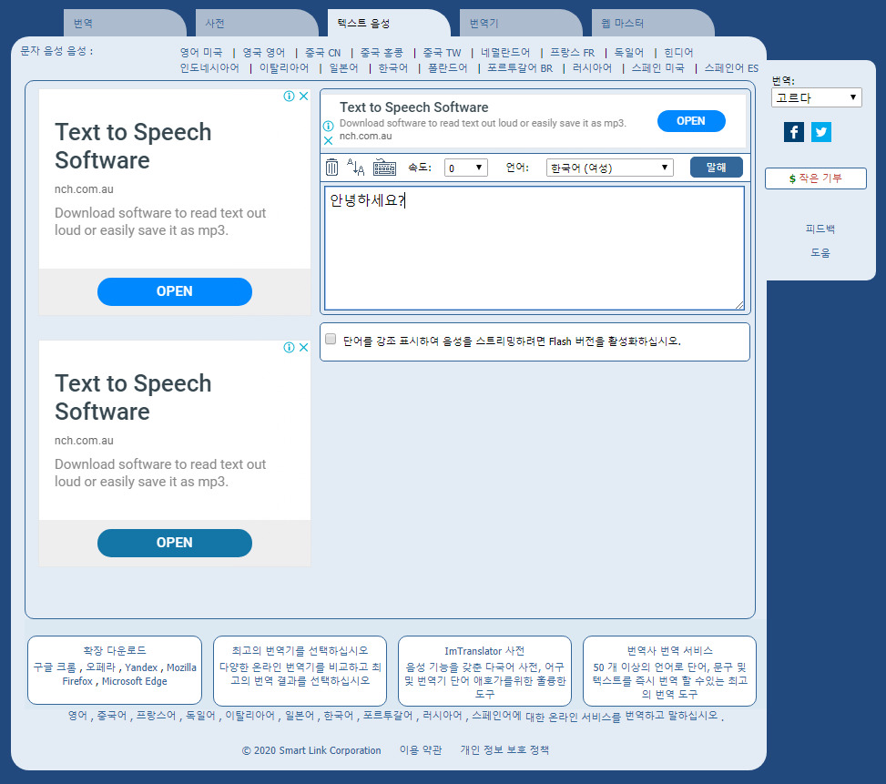Screen dimensions: 886x784
Task: Open the 속도 speed dropdown
Action: point(465,168)
